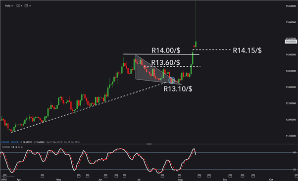Click the calendar event icon before May

[43, 176]
